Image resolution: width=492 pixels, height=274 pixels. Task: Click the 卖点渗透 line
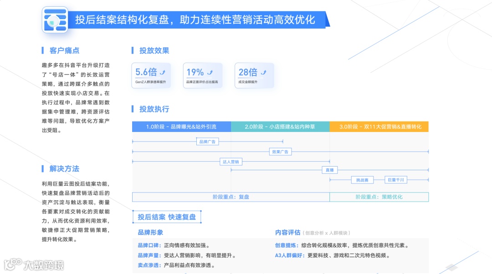click(x=177, y=265)
